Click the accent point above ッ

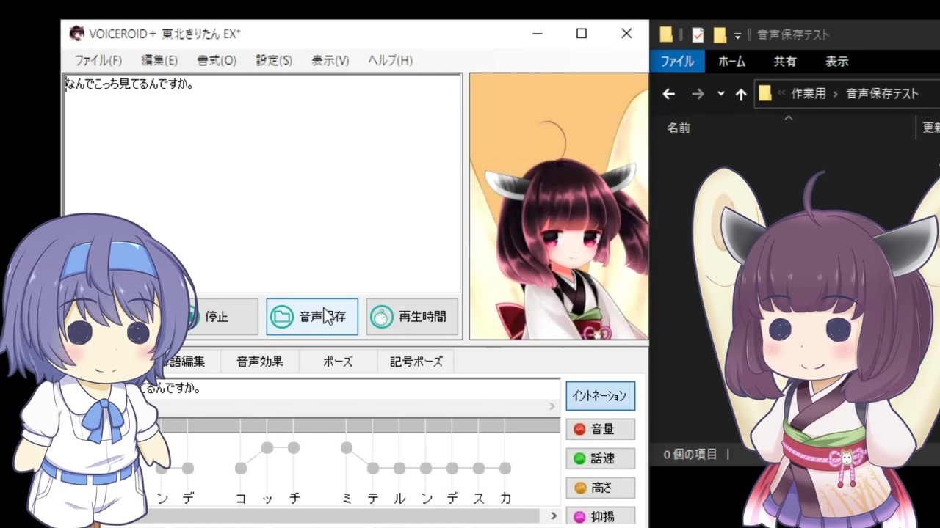pyautogui.click(x=267, y=447)
